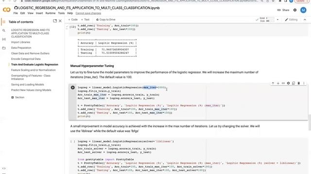Jump to Predict New Values Using Models
The height and width of the screenshot is (174, 311).
coord(31,90)
